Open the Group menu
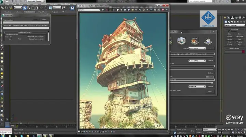This screenshot has height=137, width=246. tap(21, 4)
